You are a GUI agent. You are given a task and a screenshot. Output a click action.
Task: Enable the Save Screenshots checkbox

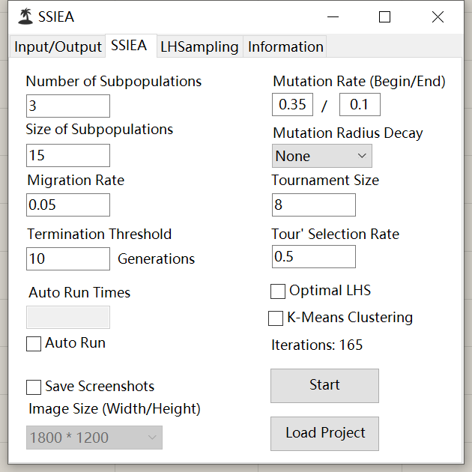34,387
